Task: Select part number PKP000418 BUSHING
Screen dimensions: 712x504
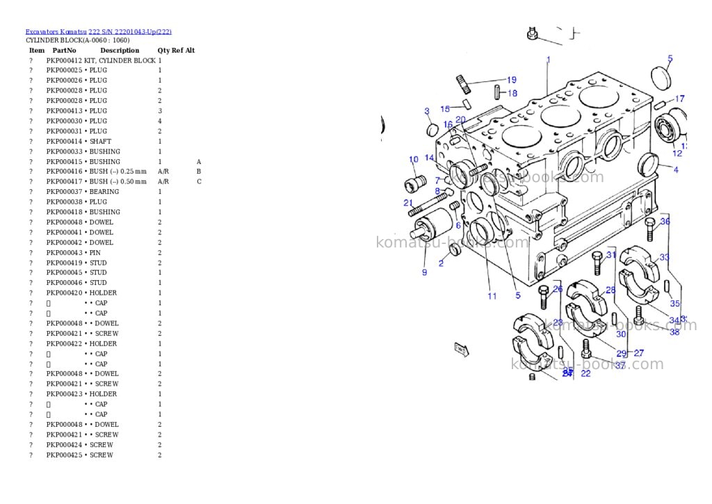Action: 83,212
